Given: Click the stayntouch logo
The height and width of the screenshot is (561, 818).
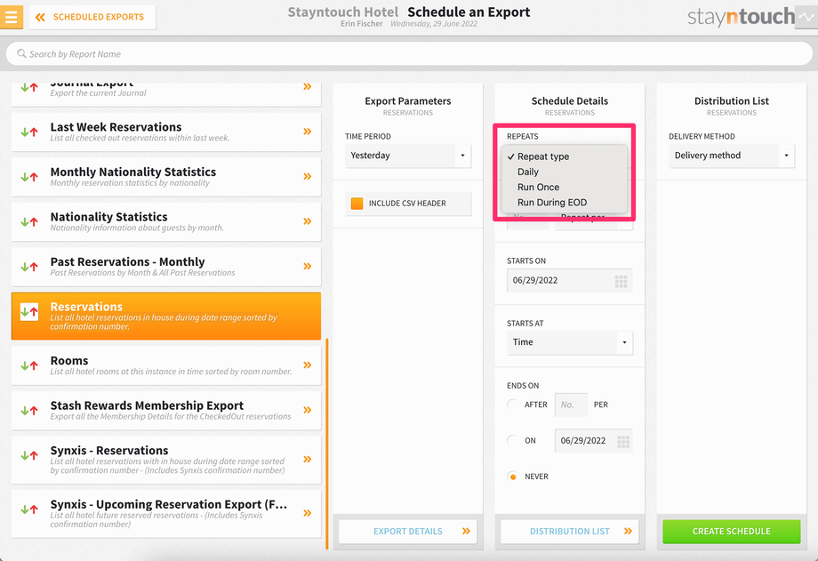Looking at the screenshot, I should coord(741,17).
